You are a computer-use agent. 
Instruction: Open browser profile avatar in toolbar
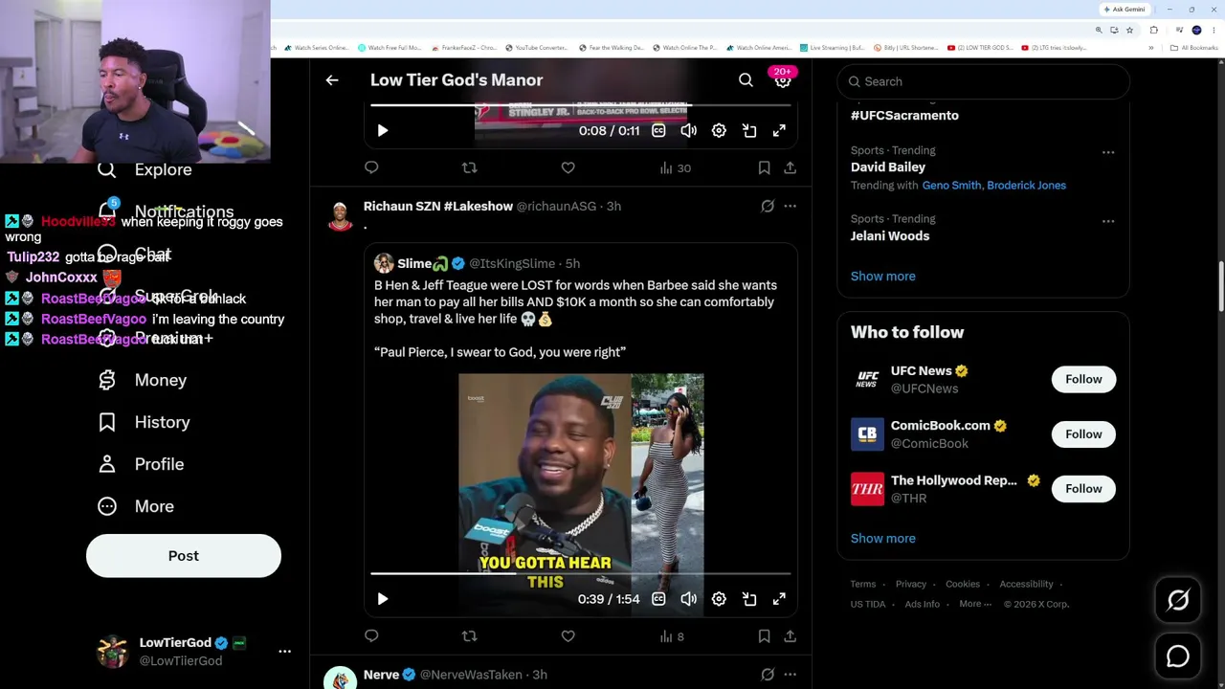pos(1196,30)
